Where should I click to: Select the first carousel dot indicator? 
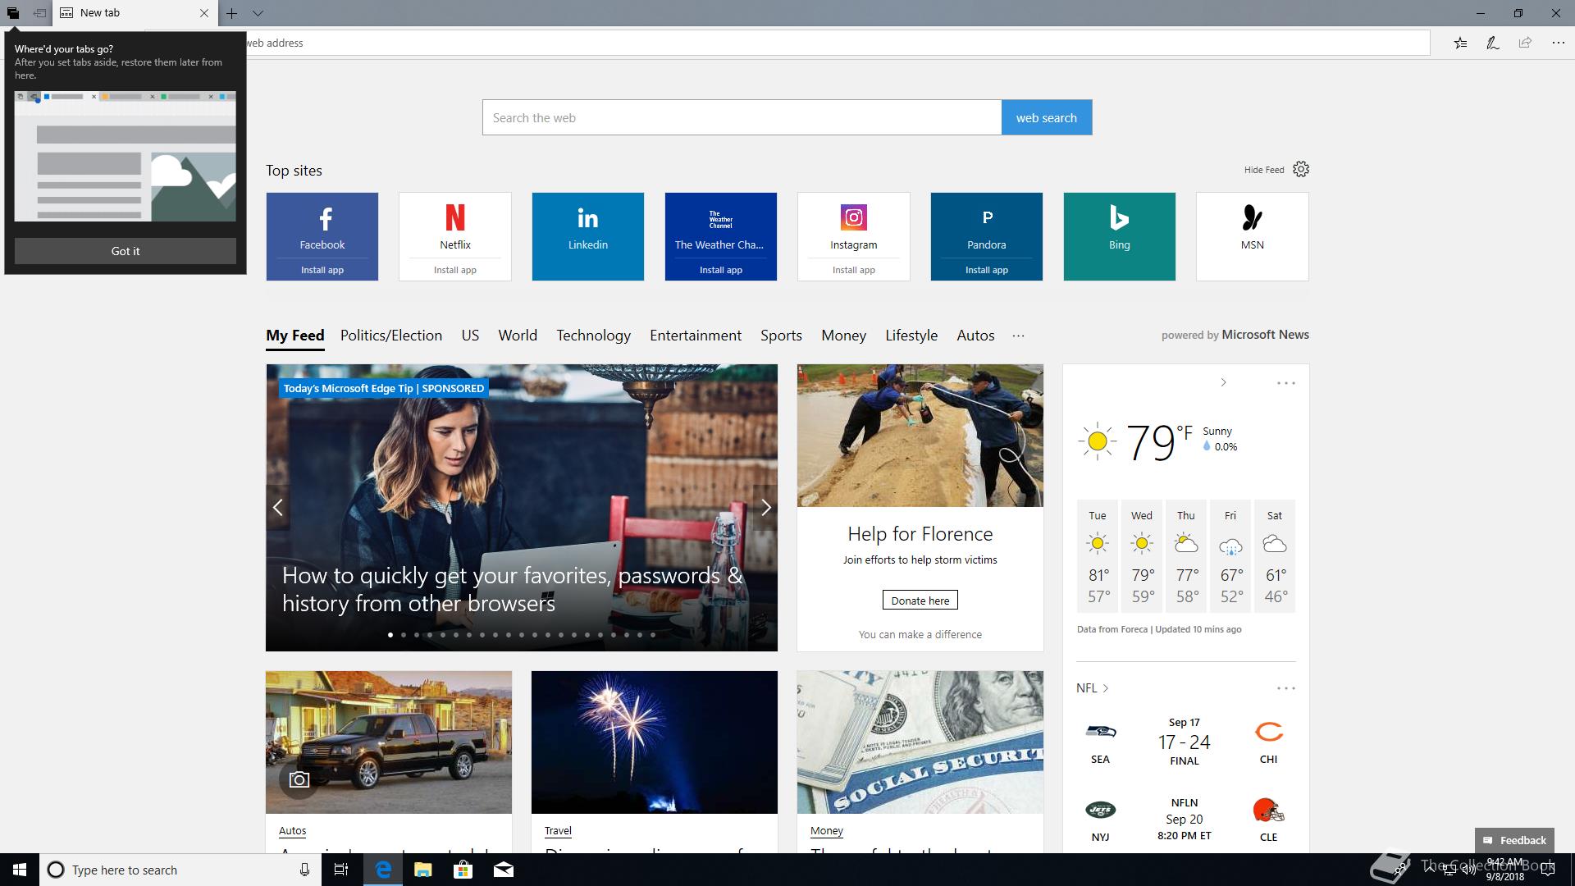point(390,635)
